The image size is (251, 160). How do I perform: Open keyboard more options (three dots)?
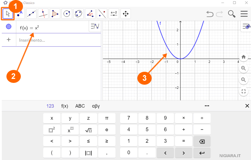coord(207,106)
